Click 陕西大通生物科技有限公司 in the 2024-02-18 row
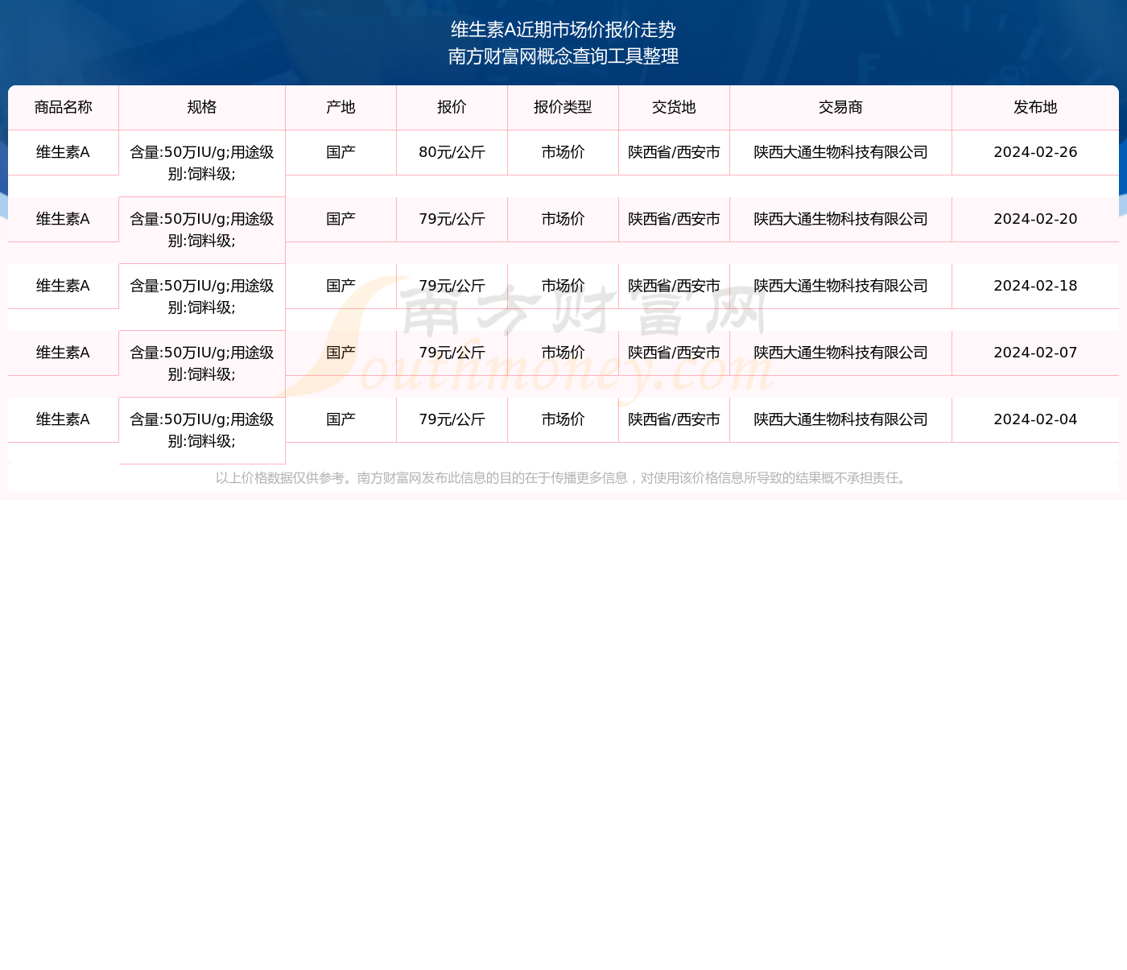 tap(841, 286)
